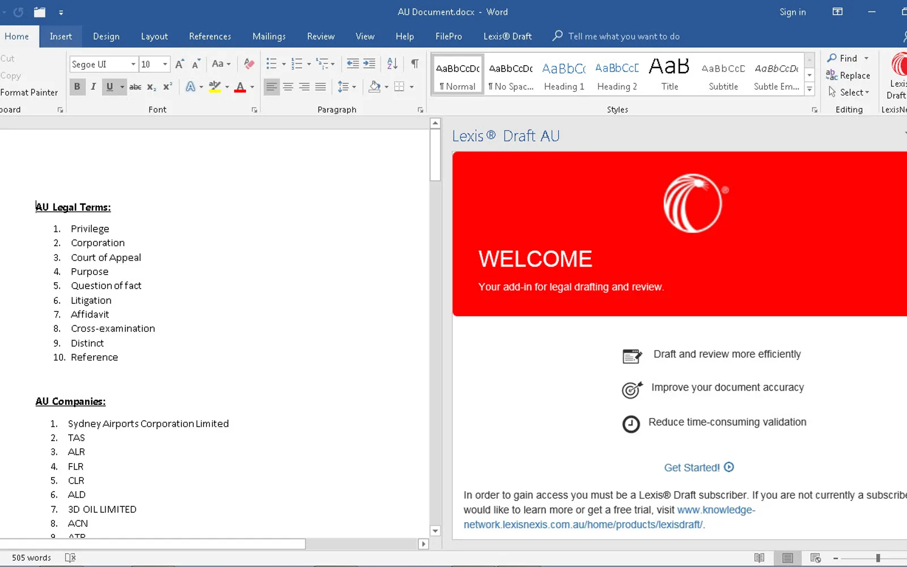The image size is (907, 567).
Task: Apply the Heading 1 style
Action: [x=564, y=75]
